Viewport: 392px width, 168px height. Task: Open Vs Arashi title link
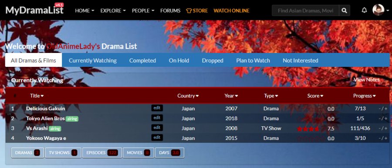(x=37, y=128)
